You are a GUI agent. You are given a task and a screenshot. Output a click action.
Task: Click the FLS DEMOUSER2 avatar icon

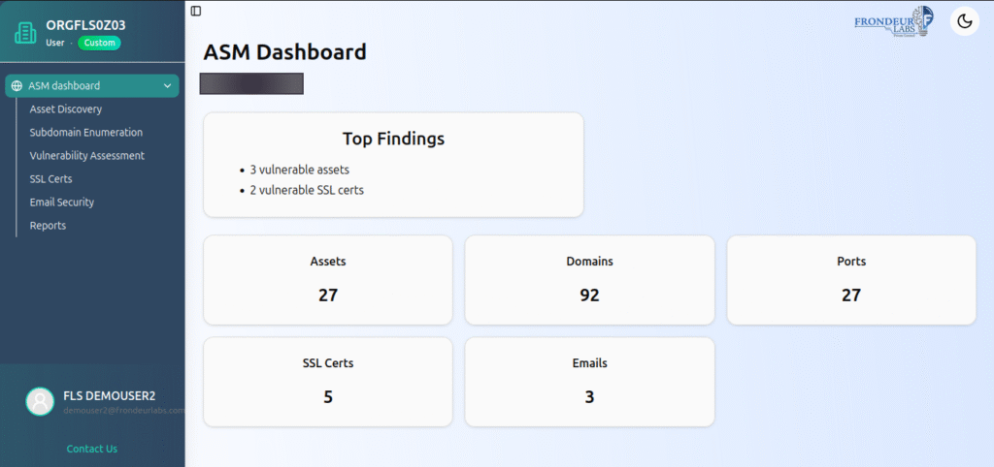click(40, 401)
